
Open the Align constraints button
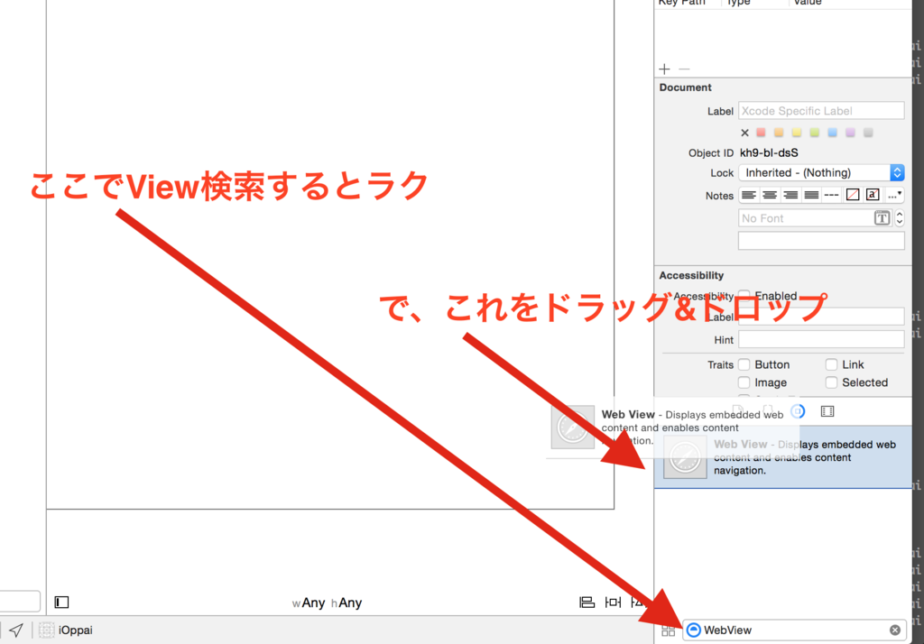[x=587, y=603]
